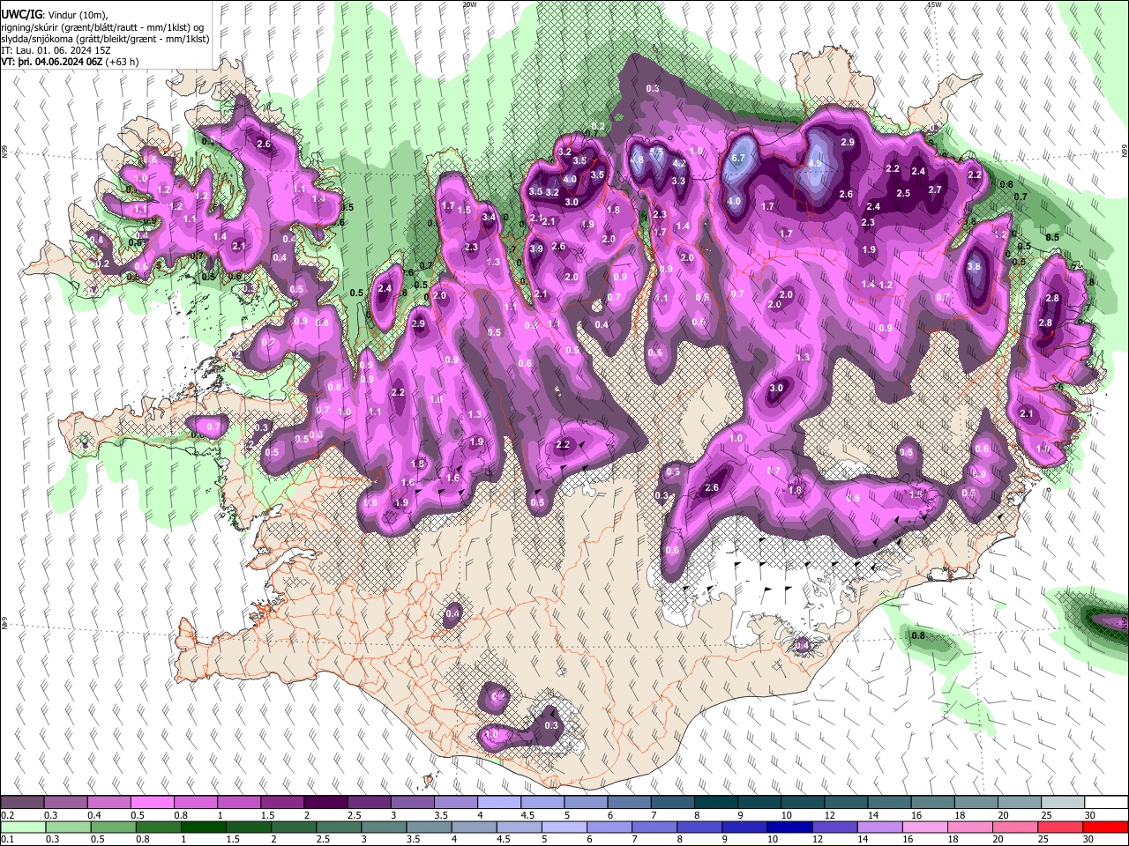The width and height of the screenshot is (1129, 846).
Task: Click the 4.8 precipitation value on the map
Action: tap(637, 160)
